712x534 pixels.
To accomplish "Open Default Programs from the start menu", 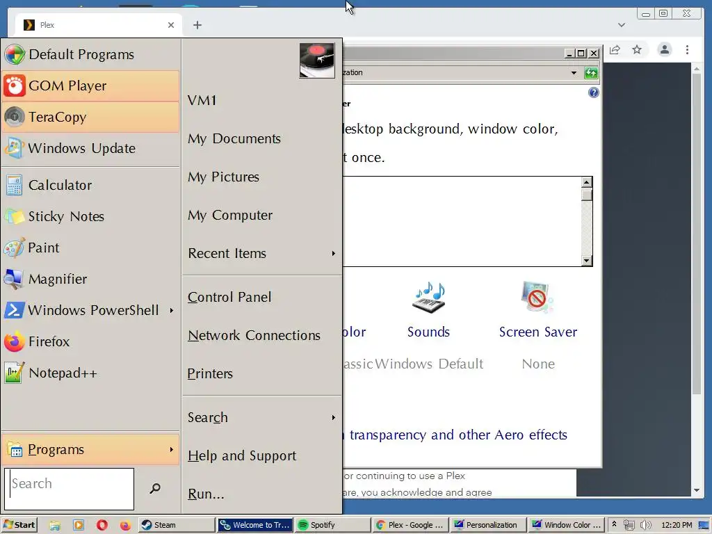I will [x=91, y=54].
